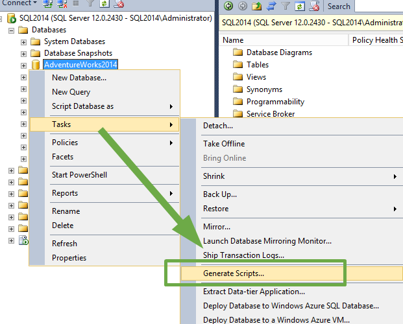403x324 pixels.
Task: Open the Tasks submenu
Action: click(104, 124)
